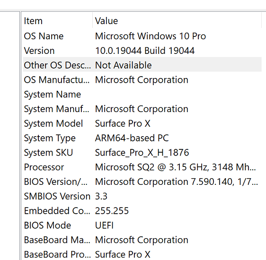
Task: Select the System Model row
Action: [142, 123]
